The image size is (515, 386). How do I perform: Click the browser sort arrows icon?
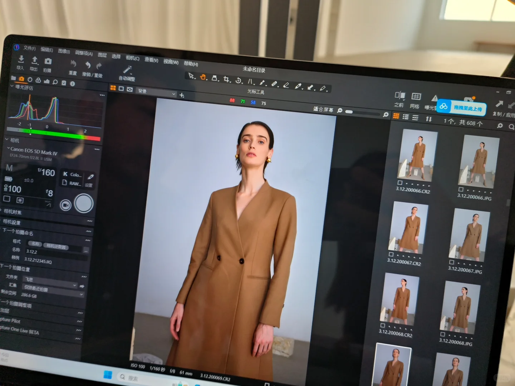(x=429, y=119)
